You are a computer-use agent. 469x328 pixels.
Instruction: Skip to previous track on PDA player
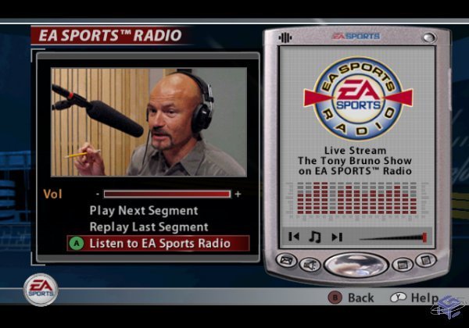point(294,237)
